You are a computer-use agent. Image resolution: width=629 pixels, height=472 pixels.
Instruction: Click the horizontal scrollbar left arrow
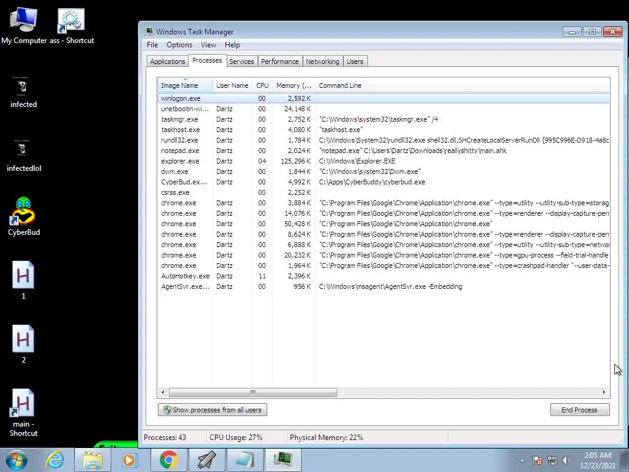tap(162, 392)
